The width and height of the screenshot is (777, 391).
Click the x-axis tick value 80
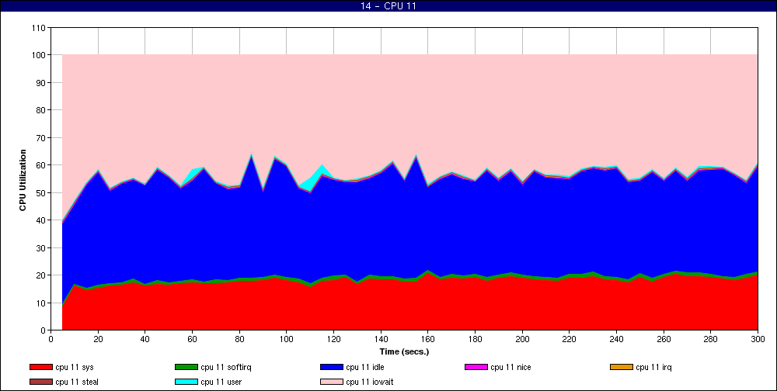239,340
